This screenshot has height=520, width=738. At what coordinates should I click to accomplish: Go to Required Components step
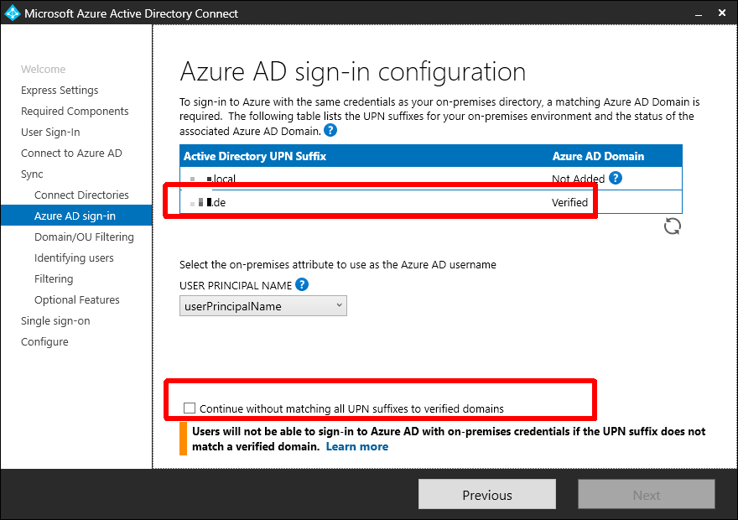[75, 112]
